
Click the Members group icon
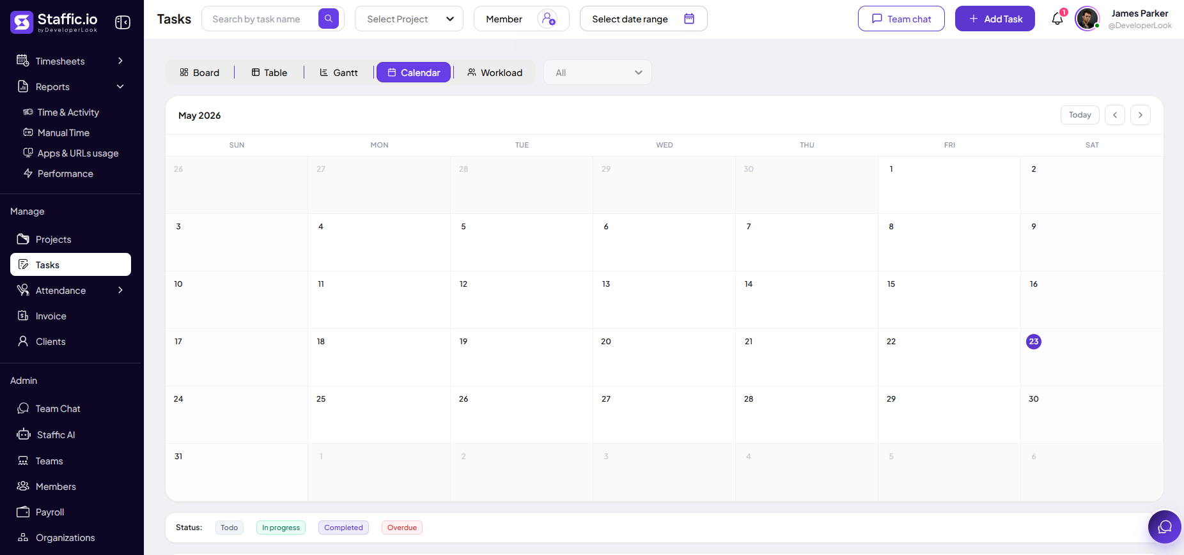23,486
